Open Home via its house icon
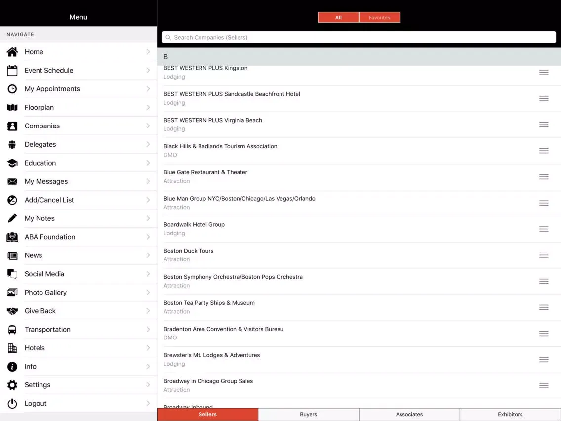Screen dimensions: 561x421 pos(12,52)
